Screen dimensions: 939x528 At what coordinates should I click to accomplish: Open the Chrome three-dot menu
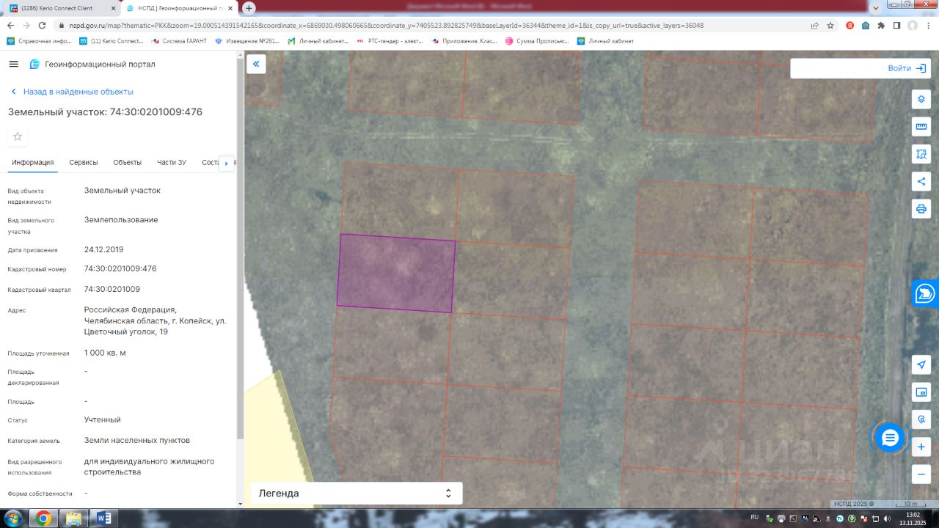coord(929,25)
